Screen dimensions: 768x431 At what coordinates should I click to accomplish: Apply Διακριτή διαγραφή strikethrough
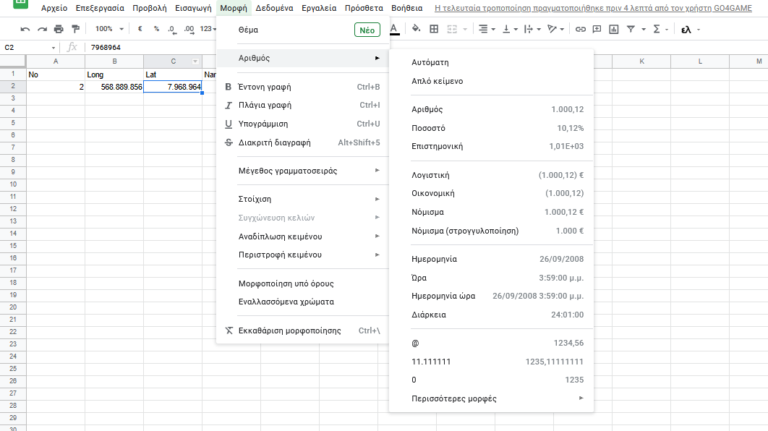tap(303, 142)
